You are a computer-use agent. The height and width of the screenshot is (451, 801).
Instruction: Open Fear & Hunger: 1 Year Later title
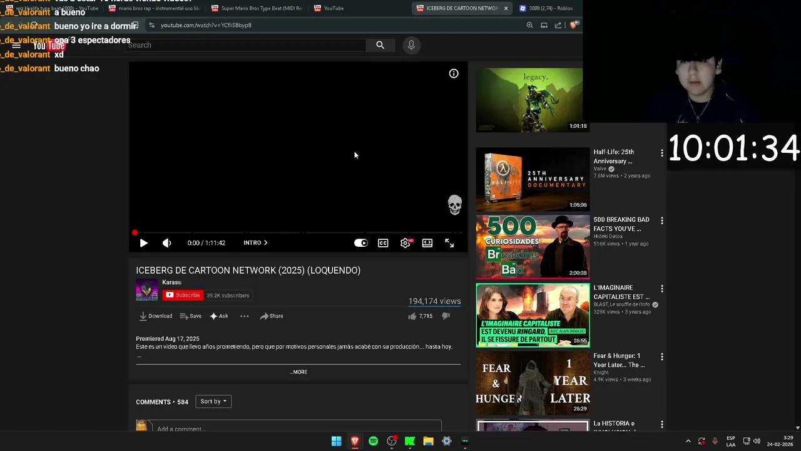coord(619,360)
